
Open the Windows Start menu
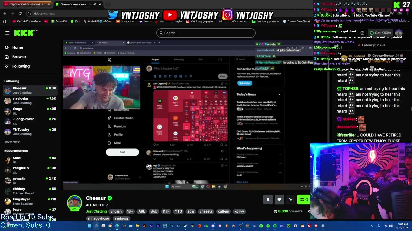tap(89, 226)
